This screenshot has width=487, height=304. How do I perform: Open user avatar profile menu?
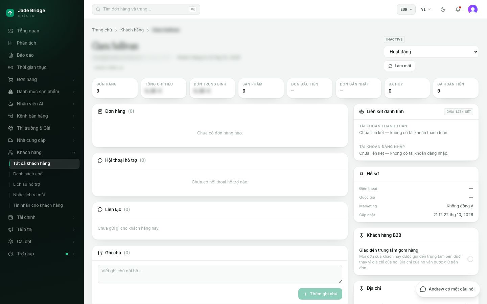(x=473, y=9)
